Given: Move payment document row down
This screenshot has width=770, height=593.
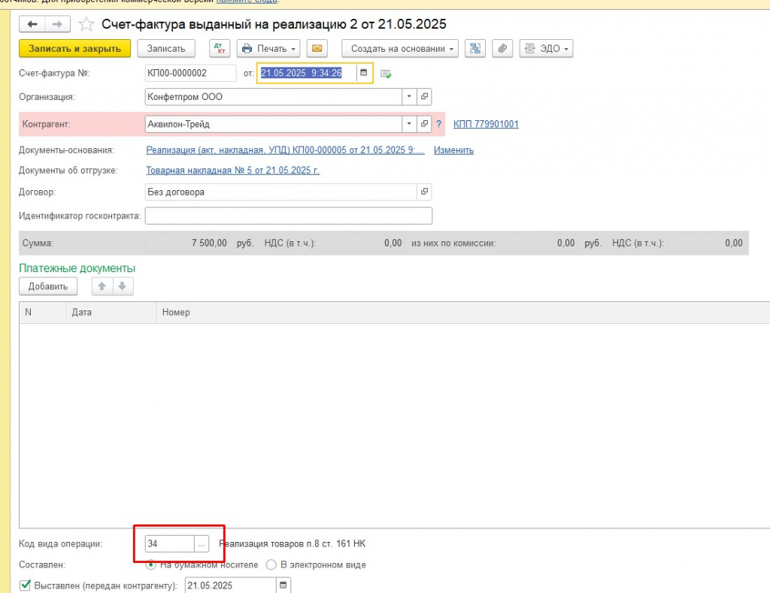Looking at the screenshot, I should pyautogui.click(x=123, y=286).
